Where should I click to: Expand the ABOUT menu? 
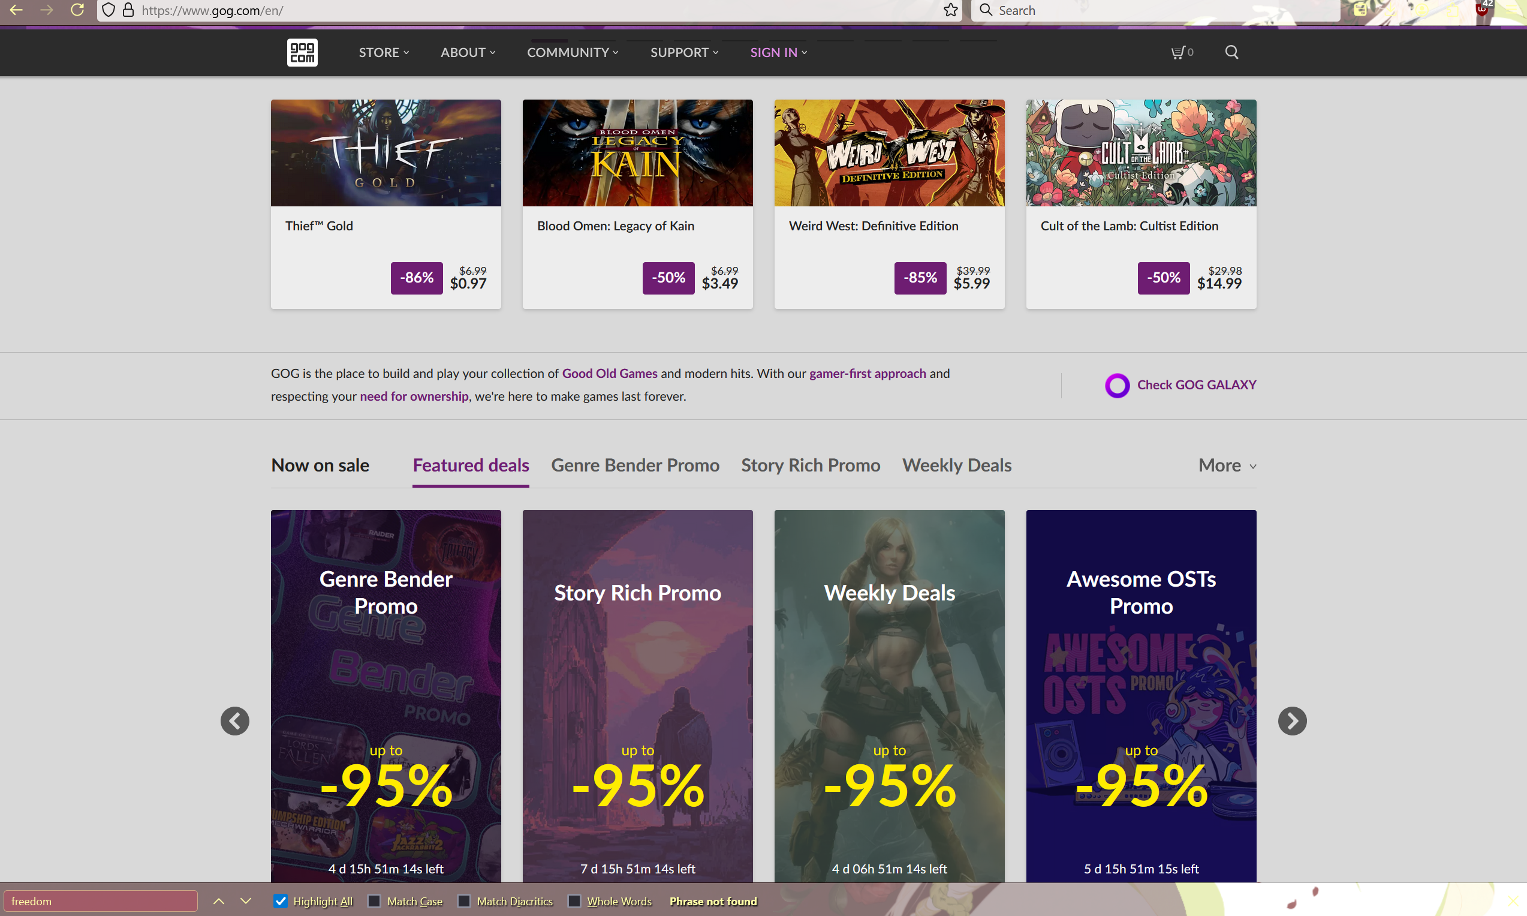click(x=468, y=52)
